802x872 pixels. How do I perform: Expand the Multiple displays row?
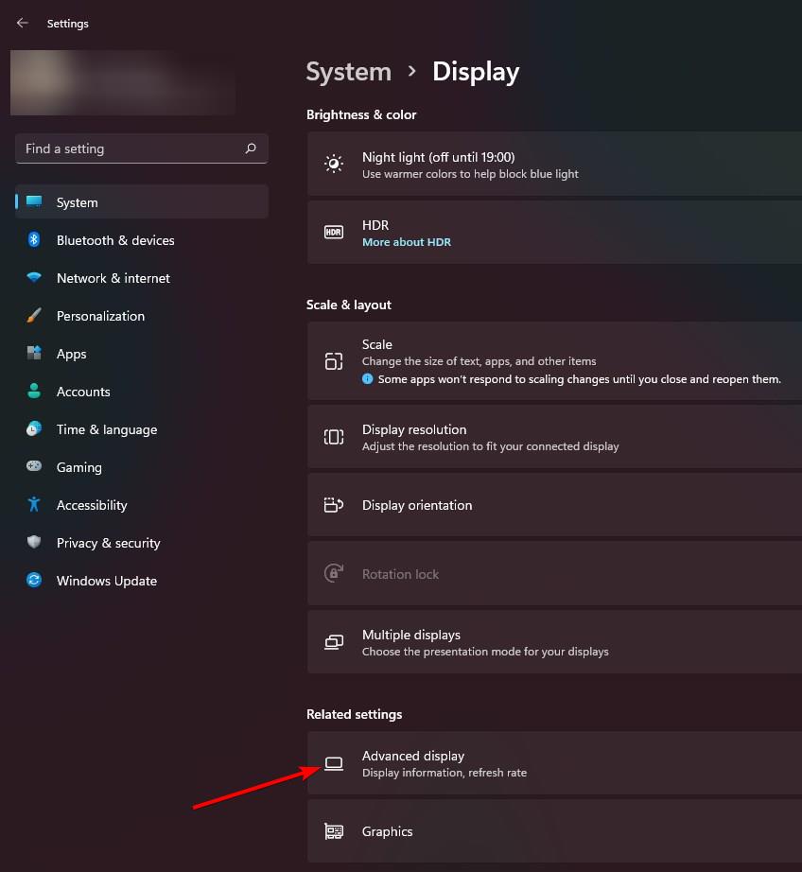[x=554, y=642]
